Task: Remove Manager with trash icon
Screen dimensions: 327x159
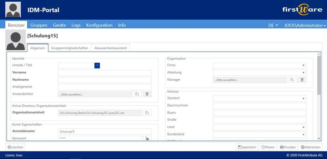Action: tap(302, 80)
